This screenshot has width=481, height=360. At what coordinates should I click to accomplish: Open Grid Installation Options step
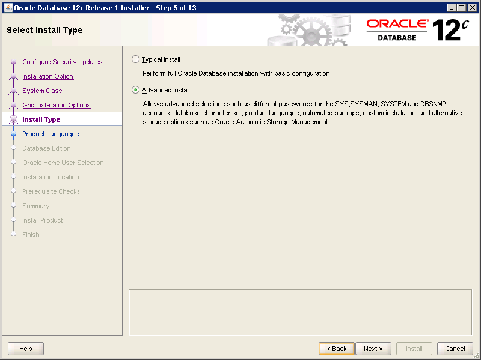click(57, 105)
